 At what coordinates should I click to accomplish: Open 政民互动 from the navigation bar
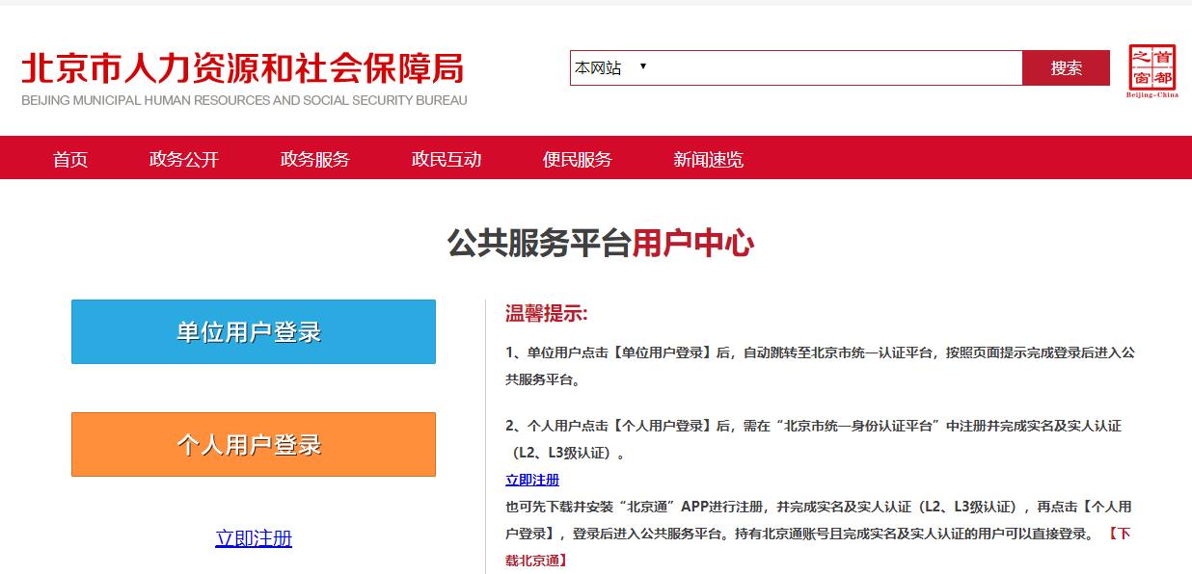447,159
